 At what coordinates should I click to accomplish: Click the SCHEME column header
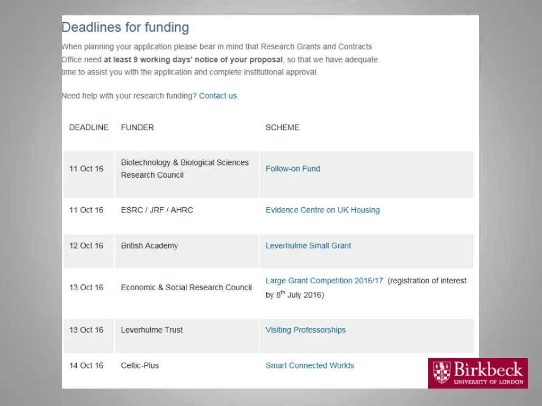(283, 127)
